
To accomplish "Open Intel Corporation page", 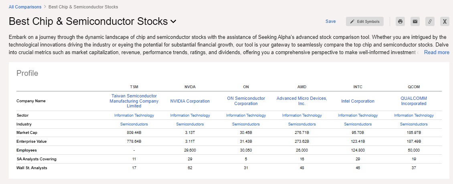I will point(358,101).
